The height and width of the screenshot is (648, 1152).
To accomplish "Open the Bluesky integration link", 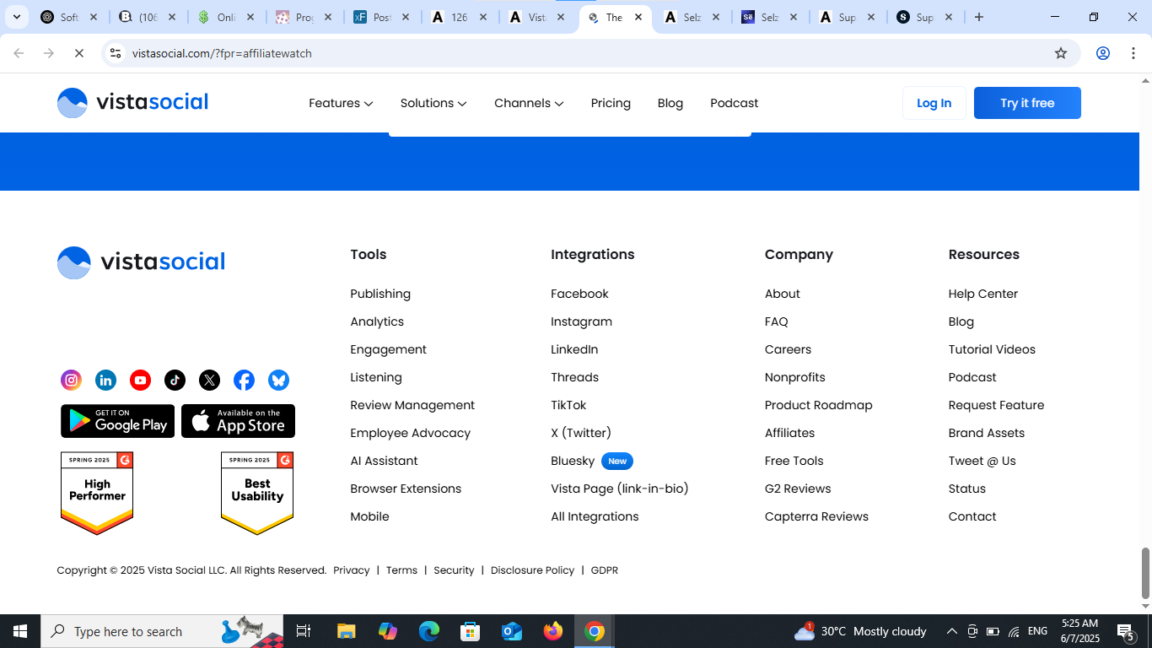I will coord(573,461).
